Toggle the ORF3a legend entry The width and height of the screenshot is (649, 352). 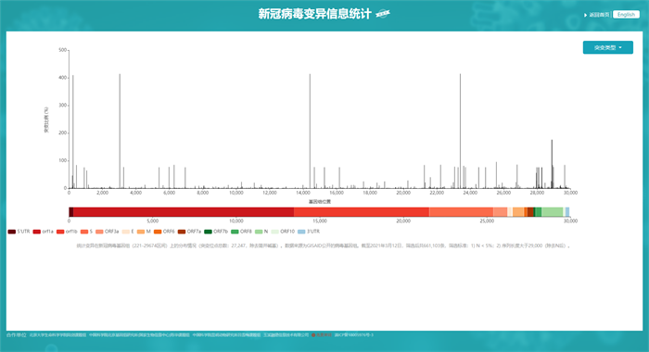[108, 232]
